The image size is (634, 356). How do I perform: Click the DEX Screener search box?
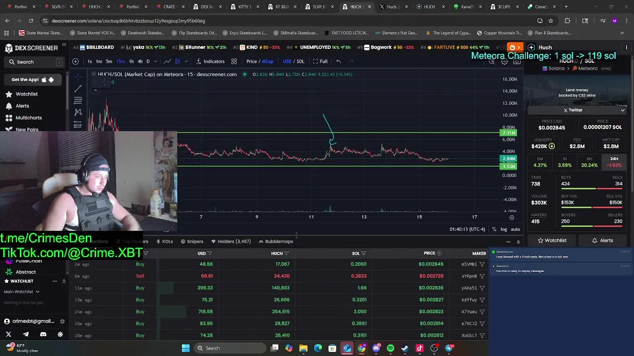coord(34,62)
